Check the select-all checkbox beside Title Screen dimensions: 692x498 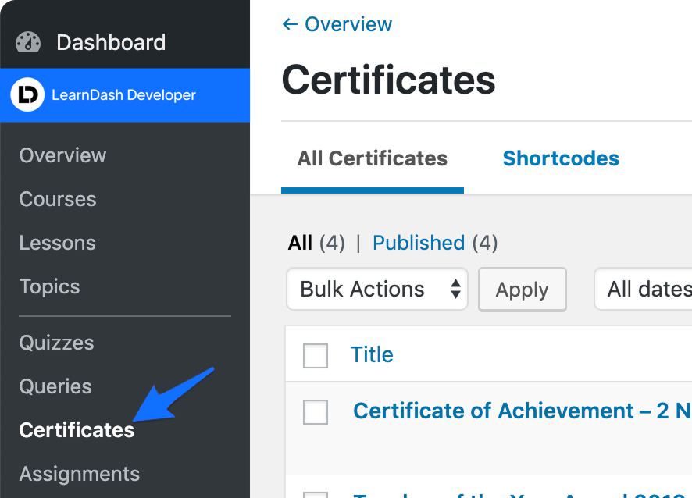(316, 355)
